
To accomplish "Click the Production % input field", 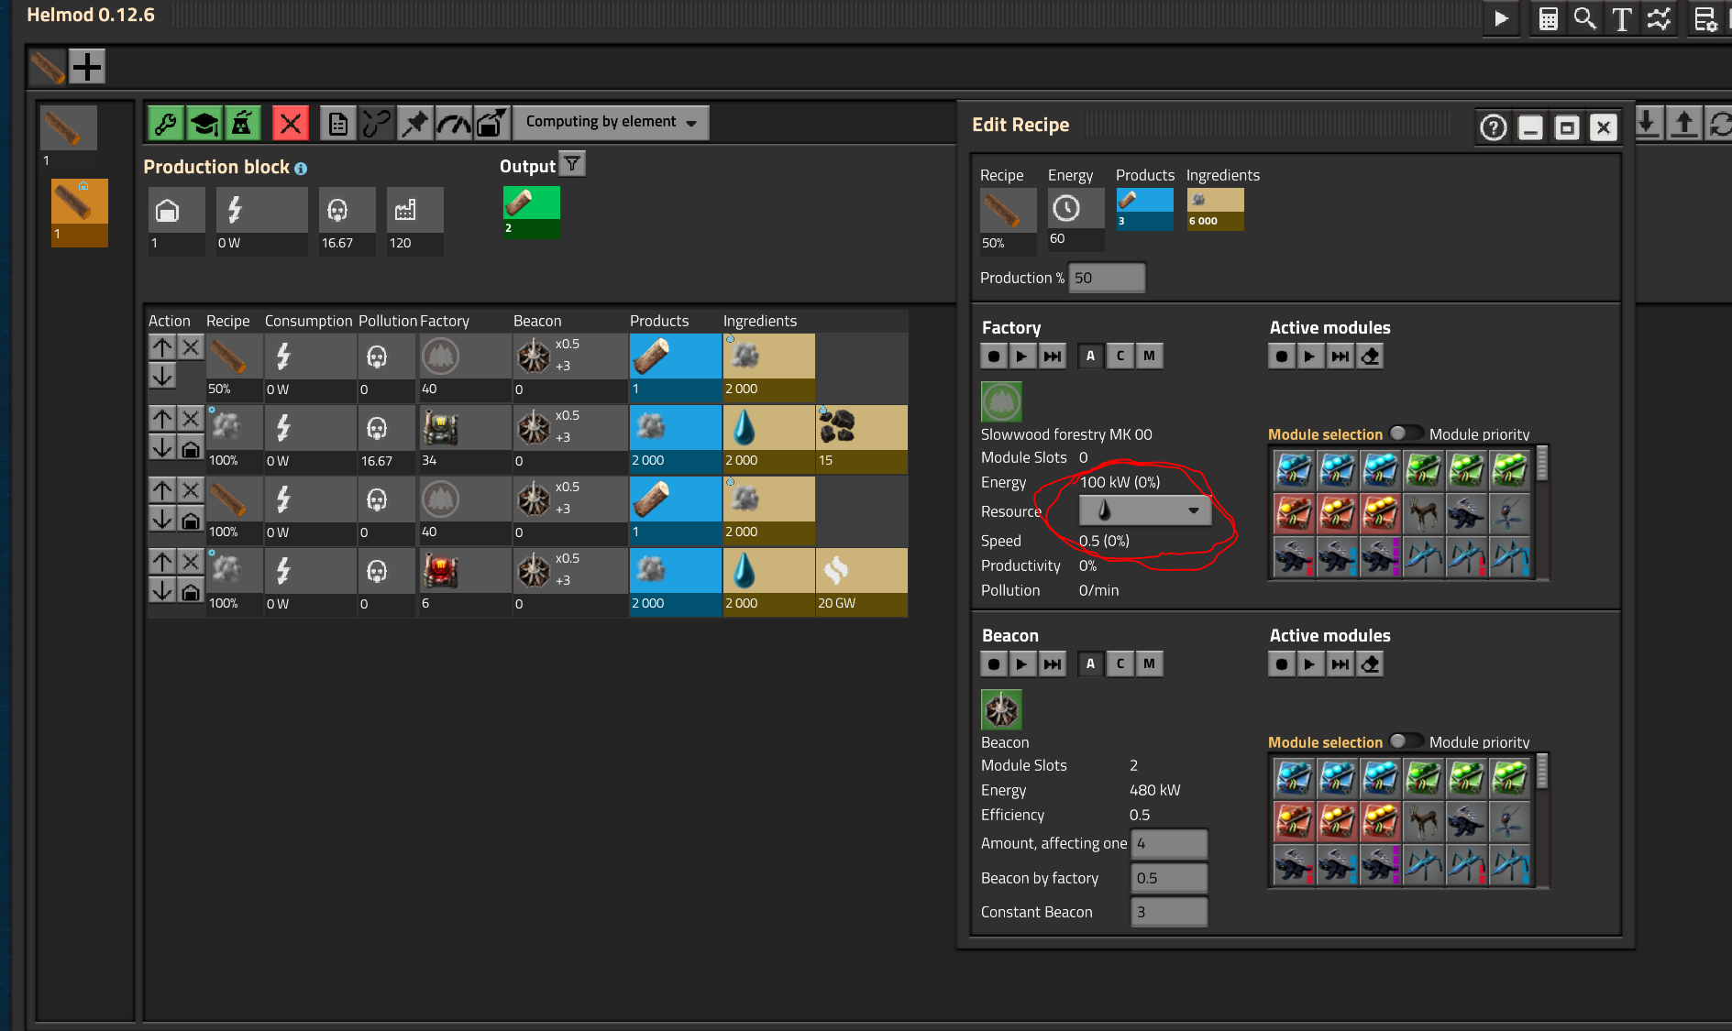I will pyautogui.click(x=1108, y=278).
